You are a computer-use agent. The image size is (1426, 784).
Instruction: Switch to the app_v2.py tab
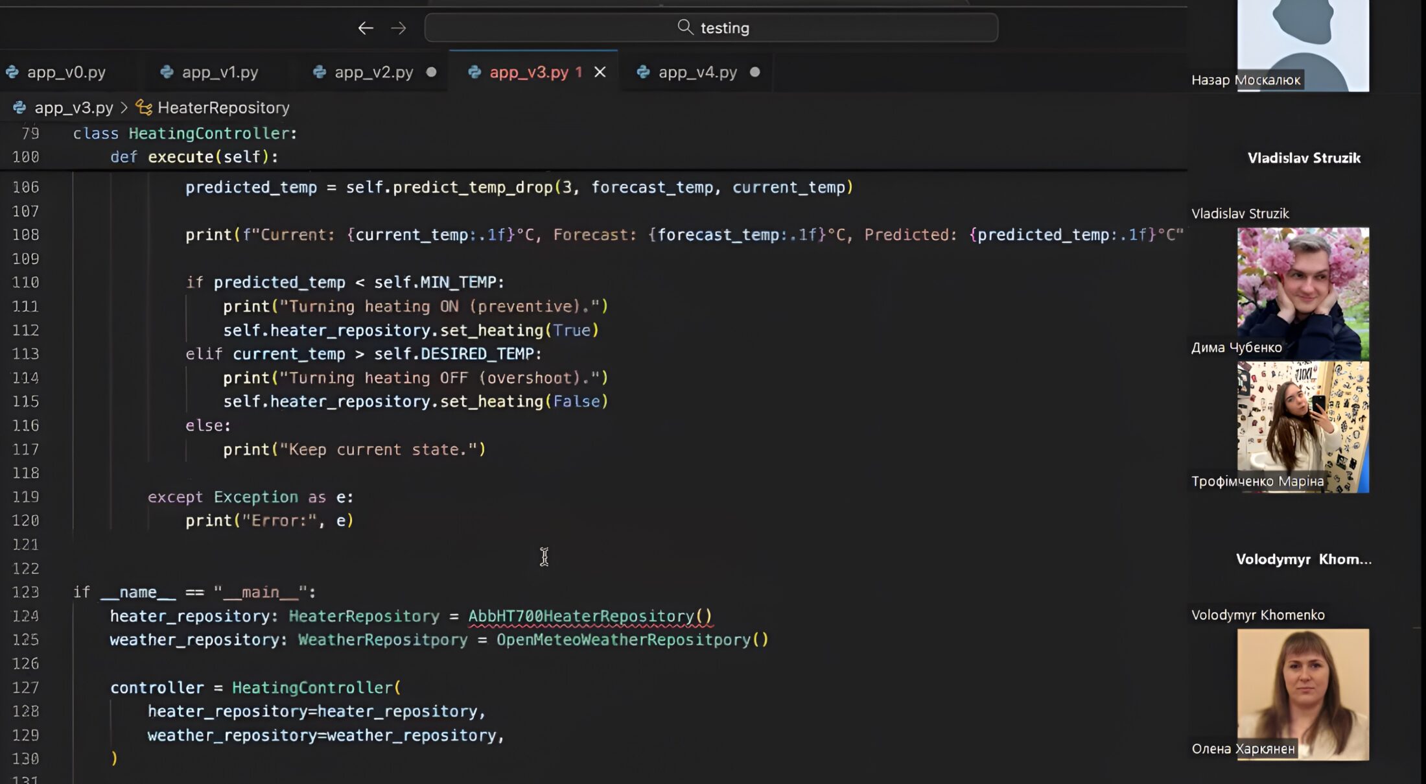[x=373, y=72]
